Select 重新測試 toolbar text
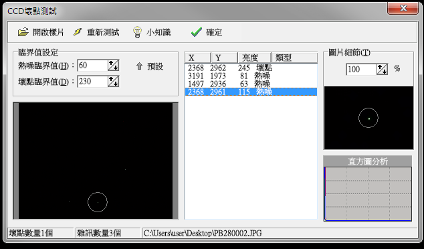 click(x=103, y=33)
